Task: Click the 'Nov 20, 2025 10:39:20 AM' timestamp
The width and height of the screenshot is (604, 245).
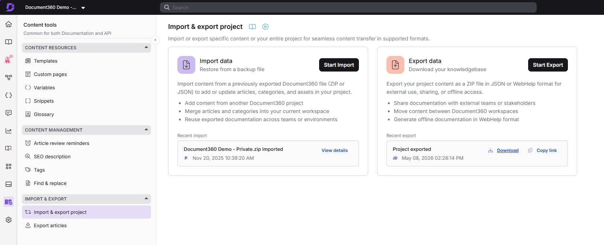Action: (x=223, y=158)
